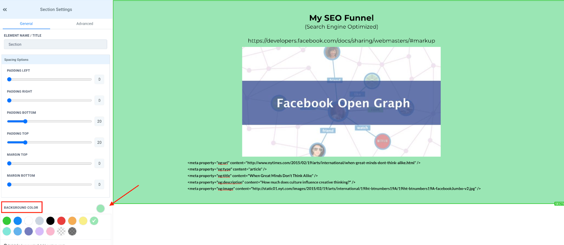Click the Padding Top value box
Viewport: 564px width, 245px height.
tap(99, 142)
